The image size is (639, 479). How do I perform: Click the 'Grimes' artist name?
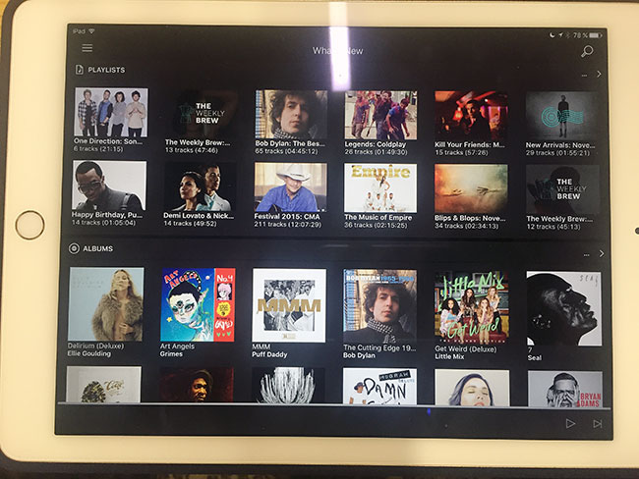point(171,354)
